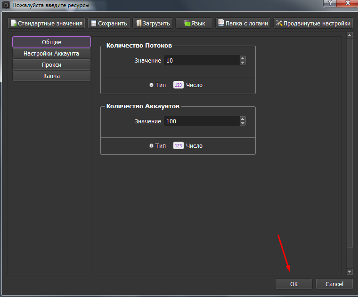358x297 pixels.
Task: Go to the Капча tab
Action: pyautogui.click(x=51, y=76)
